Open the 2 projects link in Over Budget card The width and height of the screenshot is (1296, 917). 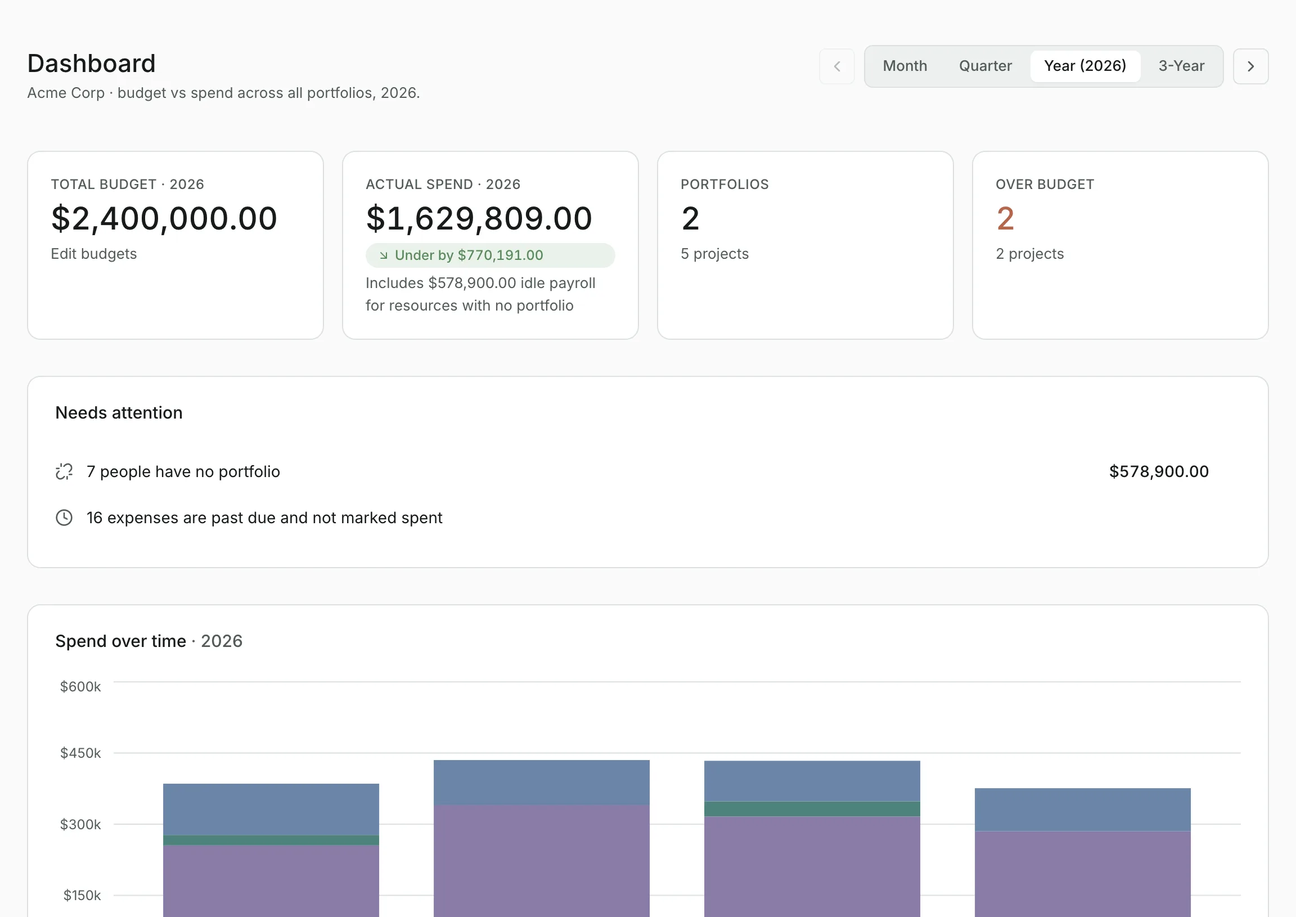1029,254
